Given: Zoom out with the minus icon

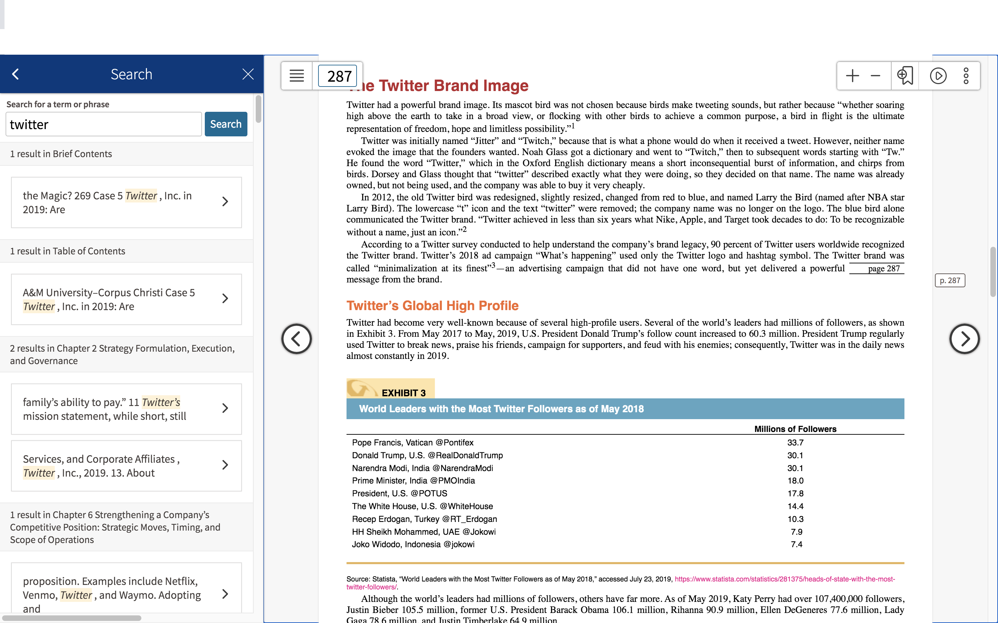Looking at the screenshot, I should click(x=875, y=76).
